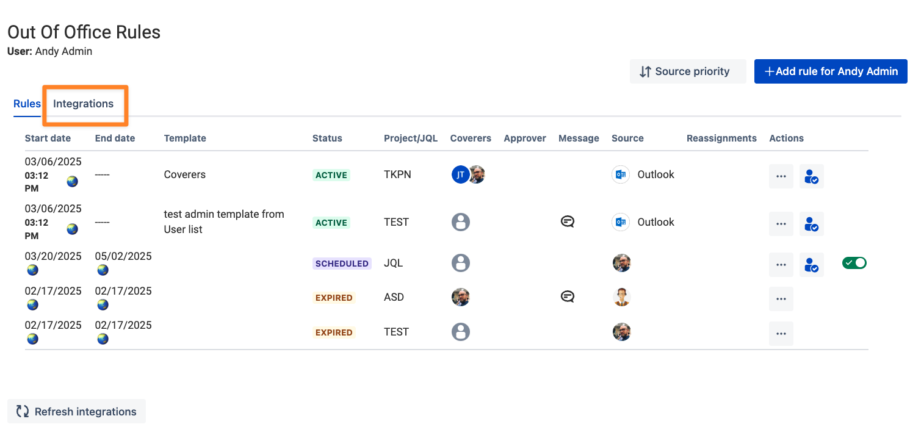Click Reassignments column header
This screenshot has height=438, width=910.
point(721,138)
